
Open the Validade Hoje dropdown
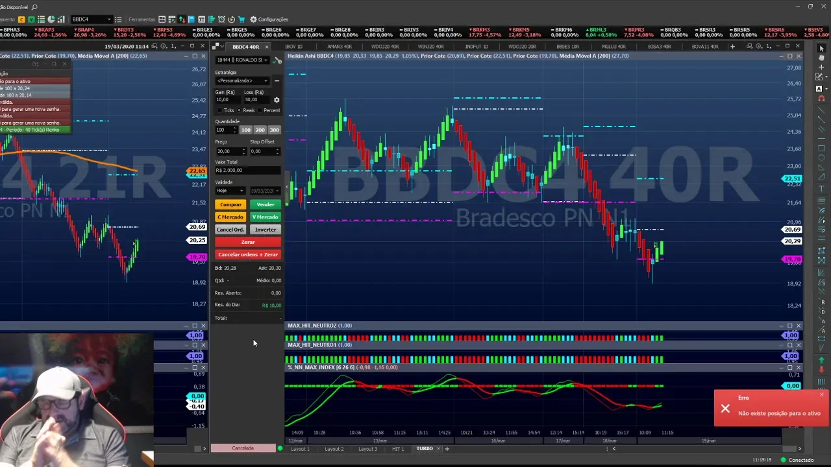pos(230,191)
